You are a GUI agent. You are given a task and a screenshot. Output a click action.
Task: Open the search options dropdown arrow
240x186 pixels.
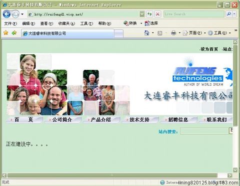click(234, 14)
